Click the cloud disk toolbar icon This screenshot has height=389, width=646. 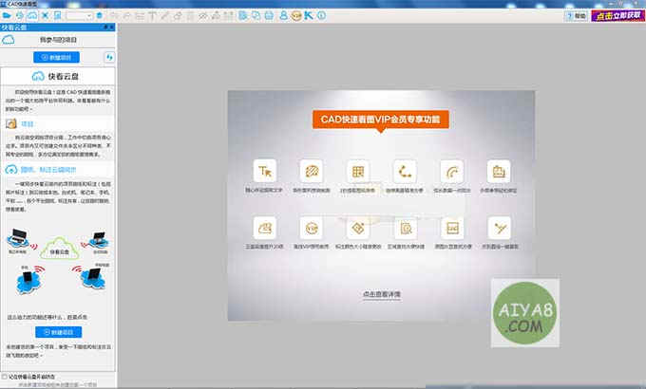point(31,15)
